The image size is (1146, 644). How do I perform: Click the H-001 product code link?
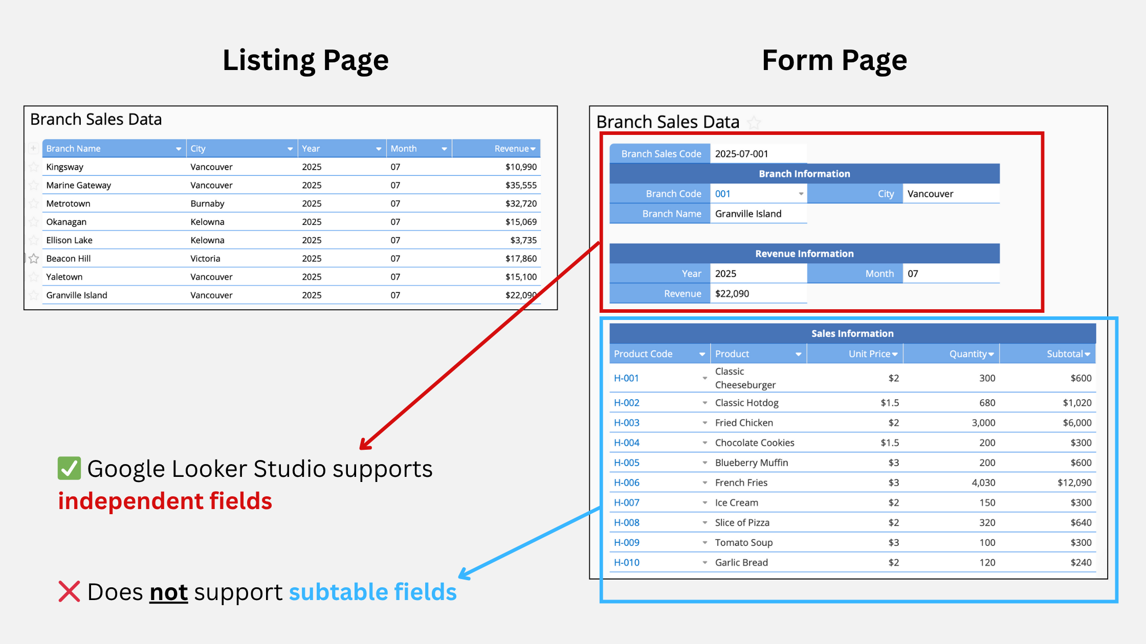(x=626, y=378)
